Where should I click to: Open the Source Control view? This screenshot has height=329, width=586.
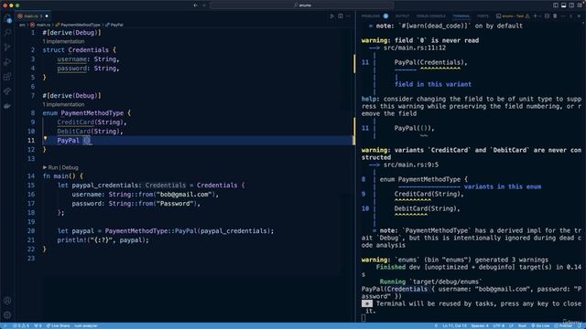[7, 48]
